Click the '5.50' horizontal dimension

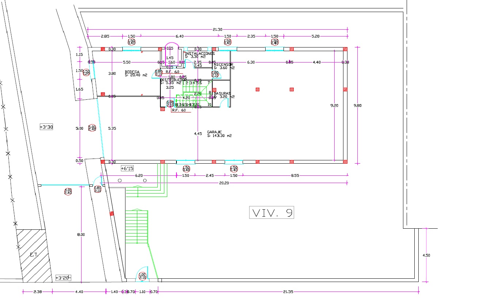coord(126,62)
